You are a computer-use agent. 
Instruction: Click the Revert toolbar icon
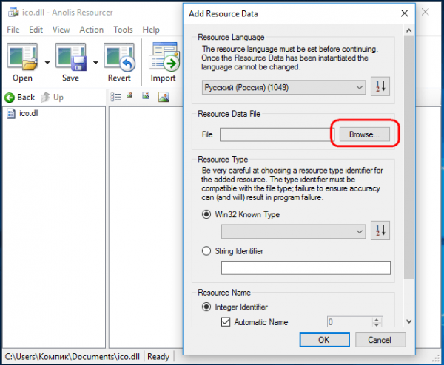coord(118,58)
